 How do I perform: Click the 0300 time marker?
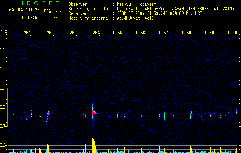point(233,33)
